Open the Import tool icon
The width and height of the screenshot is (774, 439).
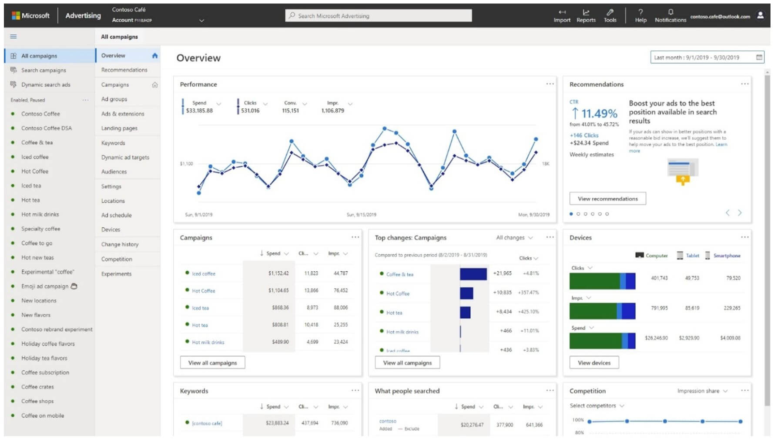(x=562, y=12)
